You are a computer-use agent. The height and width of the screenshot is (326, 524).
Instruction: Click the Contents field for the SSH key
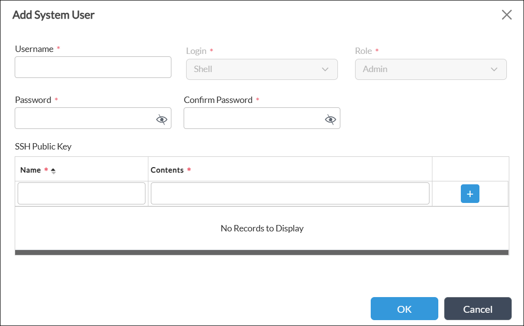coord(290,193)
